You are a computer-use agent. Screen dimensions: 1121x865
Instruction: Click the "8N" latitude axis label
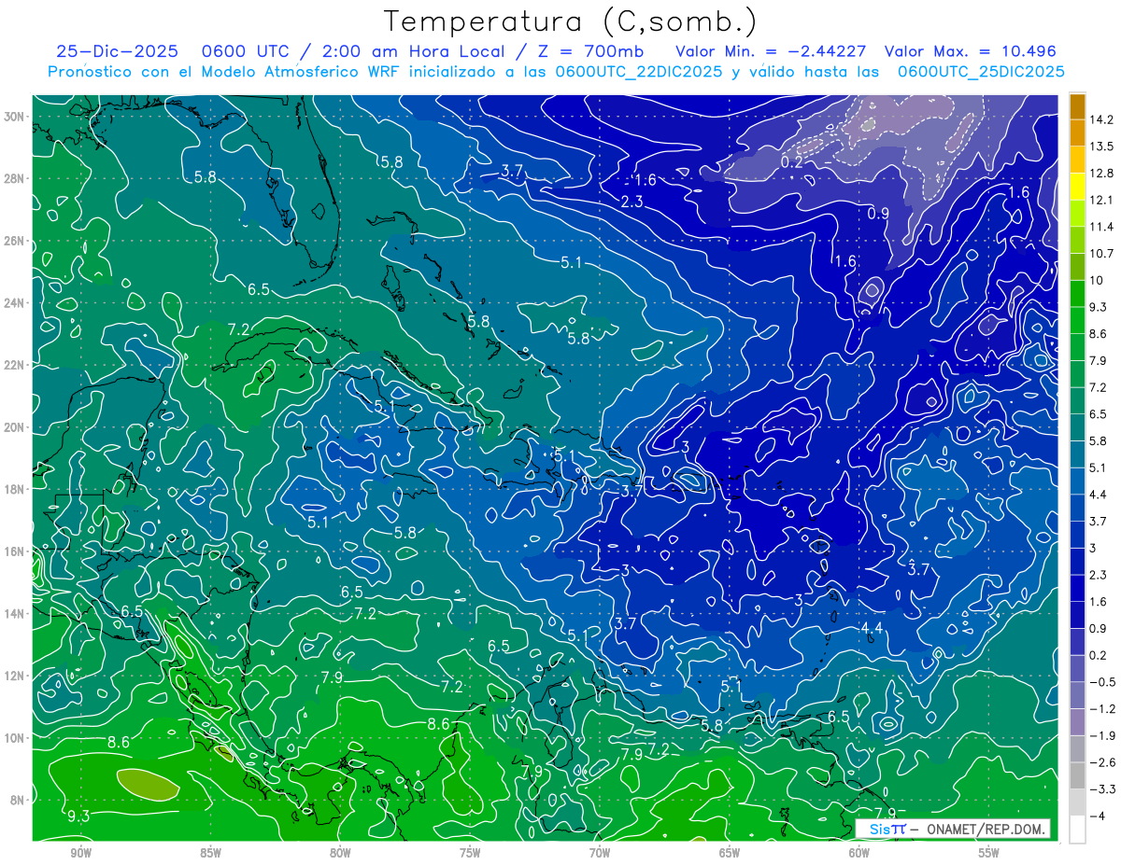19,800
